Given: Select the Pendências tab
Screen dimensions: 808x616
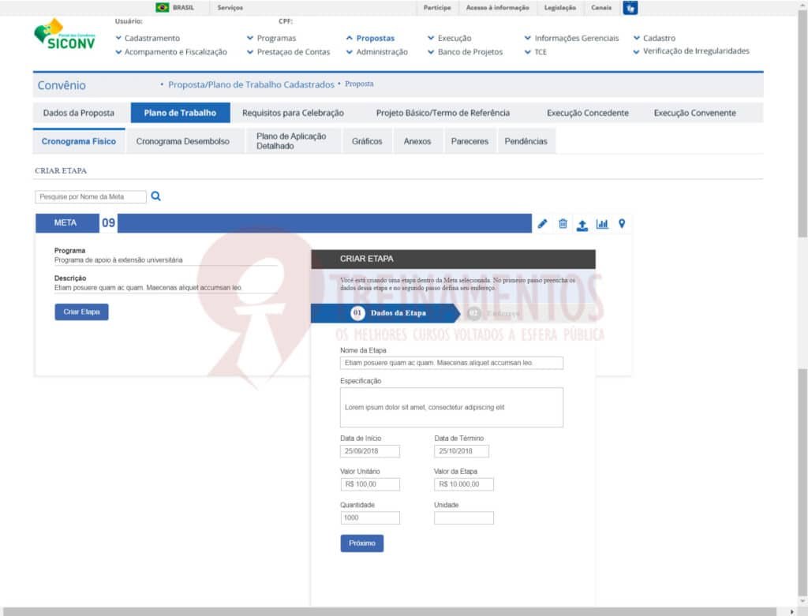Looking at the screenshot, I should (x=526, y=142).
